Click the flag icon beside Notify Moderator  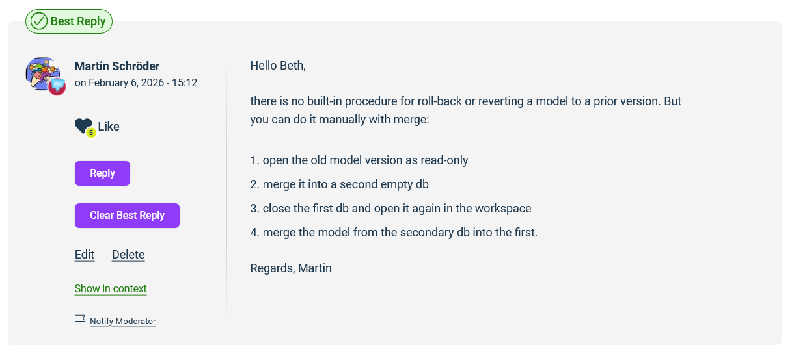[x=80, y=320]
